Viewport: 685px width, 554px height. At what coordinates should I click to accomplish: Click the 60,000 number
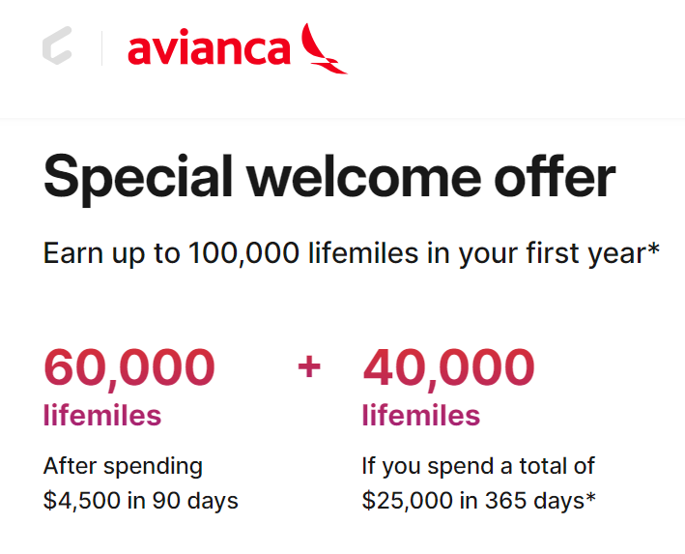point(129,367)
